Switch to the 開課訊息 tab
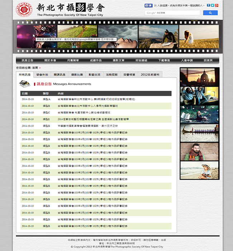This screenshot has height=251, width=233. point(60,75)
